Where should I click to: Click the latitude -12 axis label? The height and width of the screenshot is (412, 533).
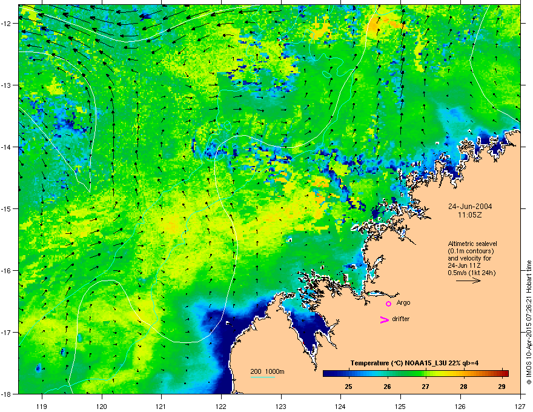click(x=7, y=24)
